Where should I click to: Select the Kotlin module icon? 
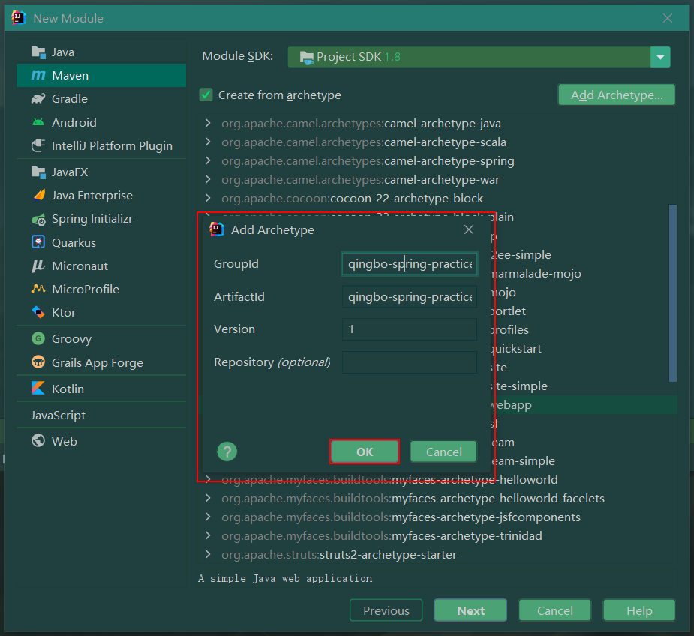[38, 388]
